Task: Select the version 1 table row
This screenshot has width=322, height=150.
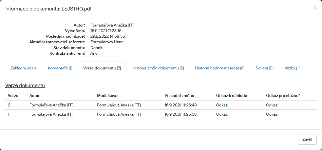Action: [x=131, y=114]
